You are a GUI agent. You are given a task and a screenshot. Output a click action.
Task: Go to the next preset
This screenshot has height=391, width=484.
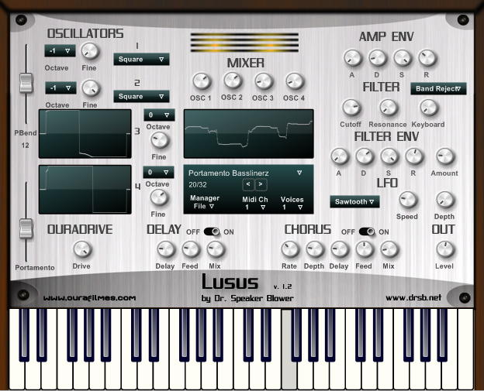pyautogui.click(x=261, y=184)
